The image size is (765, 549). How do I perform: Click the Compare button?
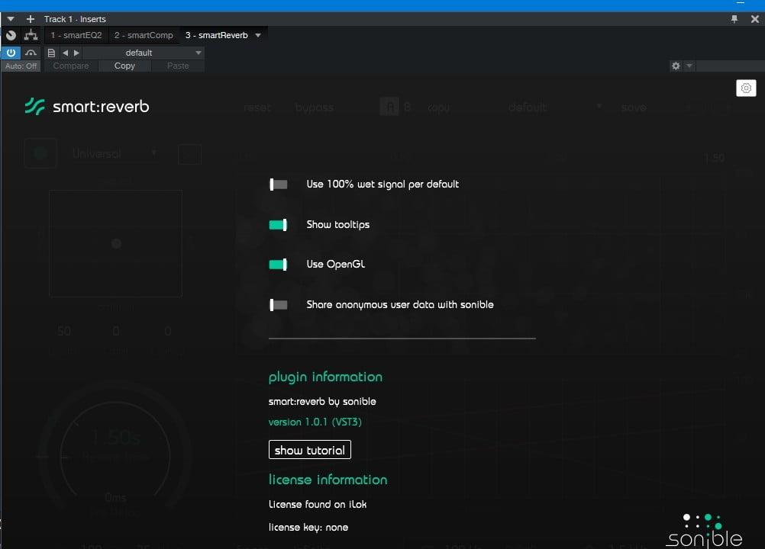click(x=71, y=66)
